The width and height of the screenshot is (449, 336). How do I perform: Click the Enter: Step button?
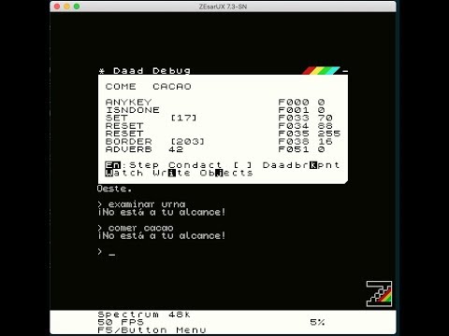(x=132, y=165)
